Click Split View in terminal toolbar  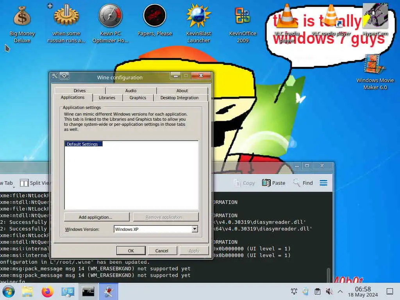(35, 183)
